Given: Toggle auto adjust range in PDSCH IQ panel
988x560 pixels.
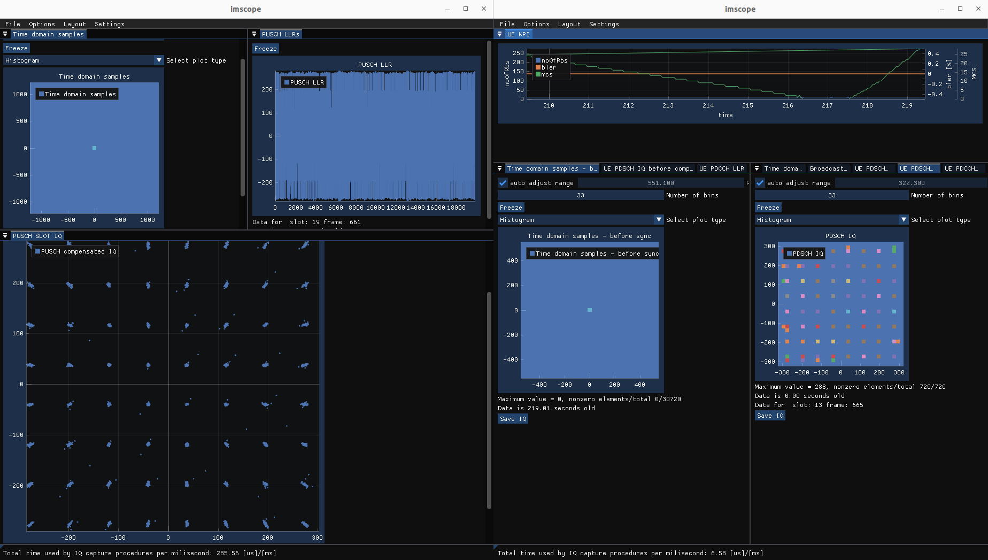Looking at the screenshot, I should point(760,182).
